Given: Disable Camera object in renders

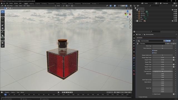Looking at the screenshot, I should tap(176, 12).
